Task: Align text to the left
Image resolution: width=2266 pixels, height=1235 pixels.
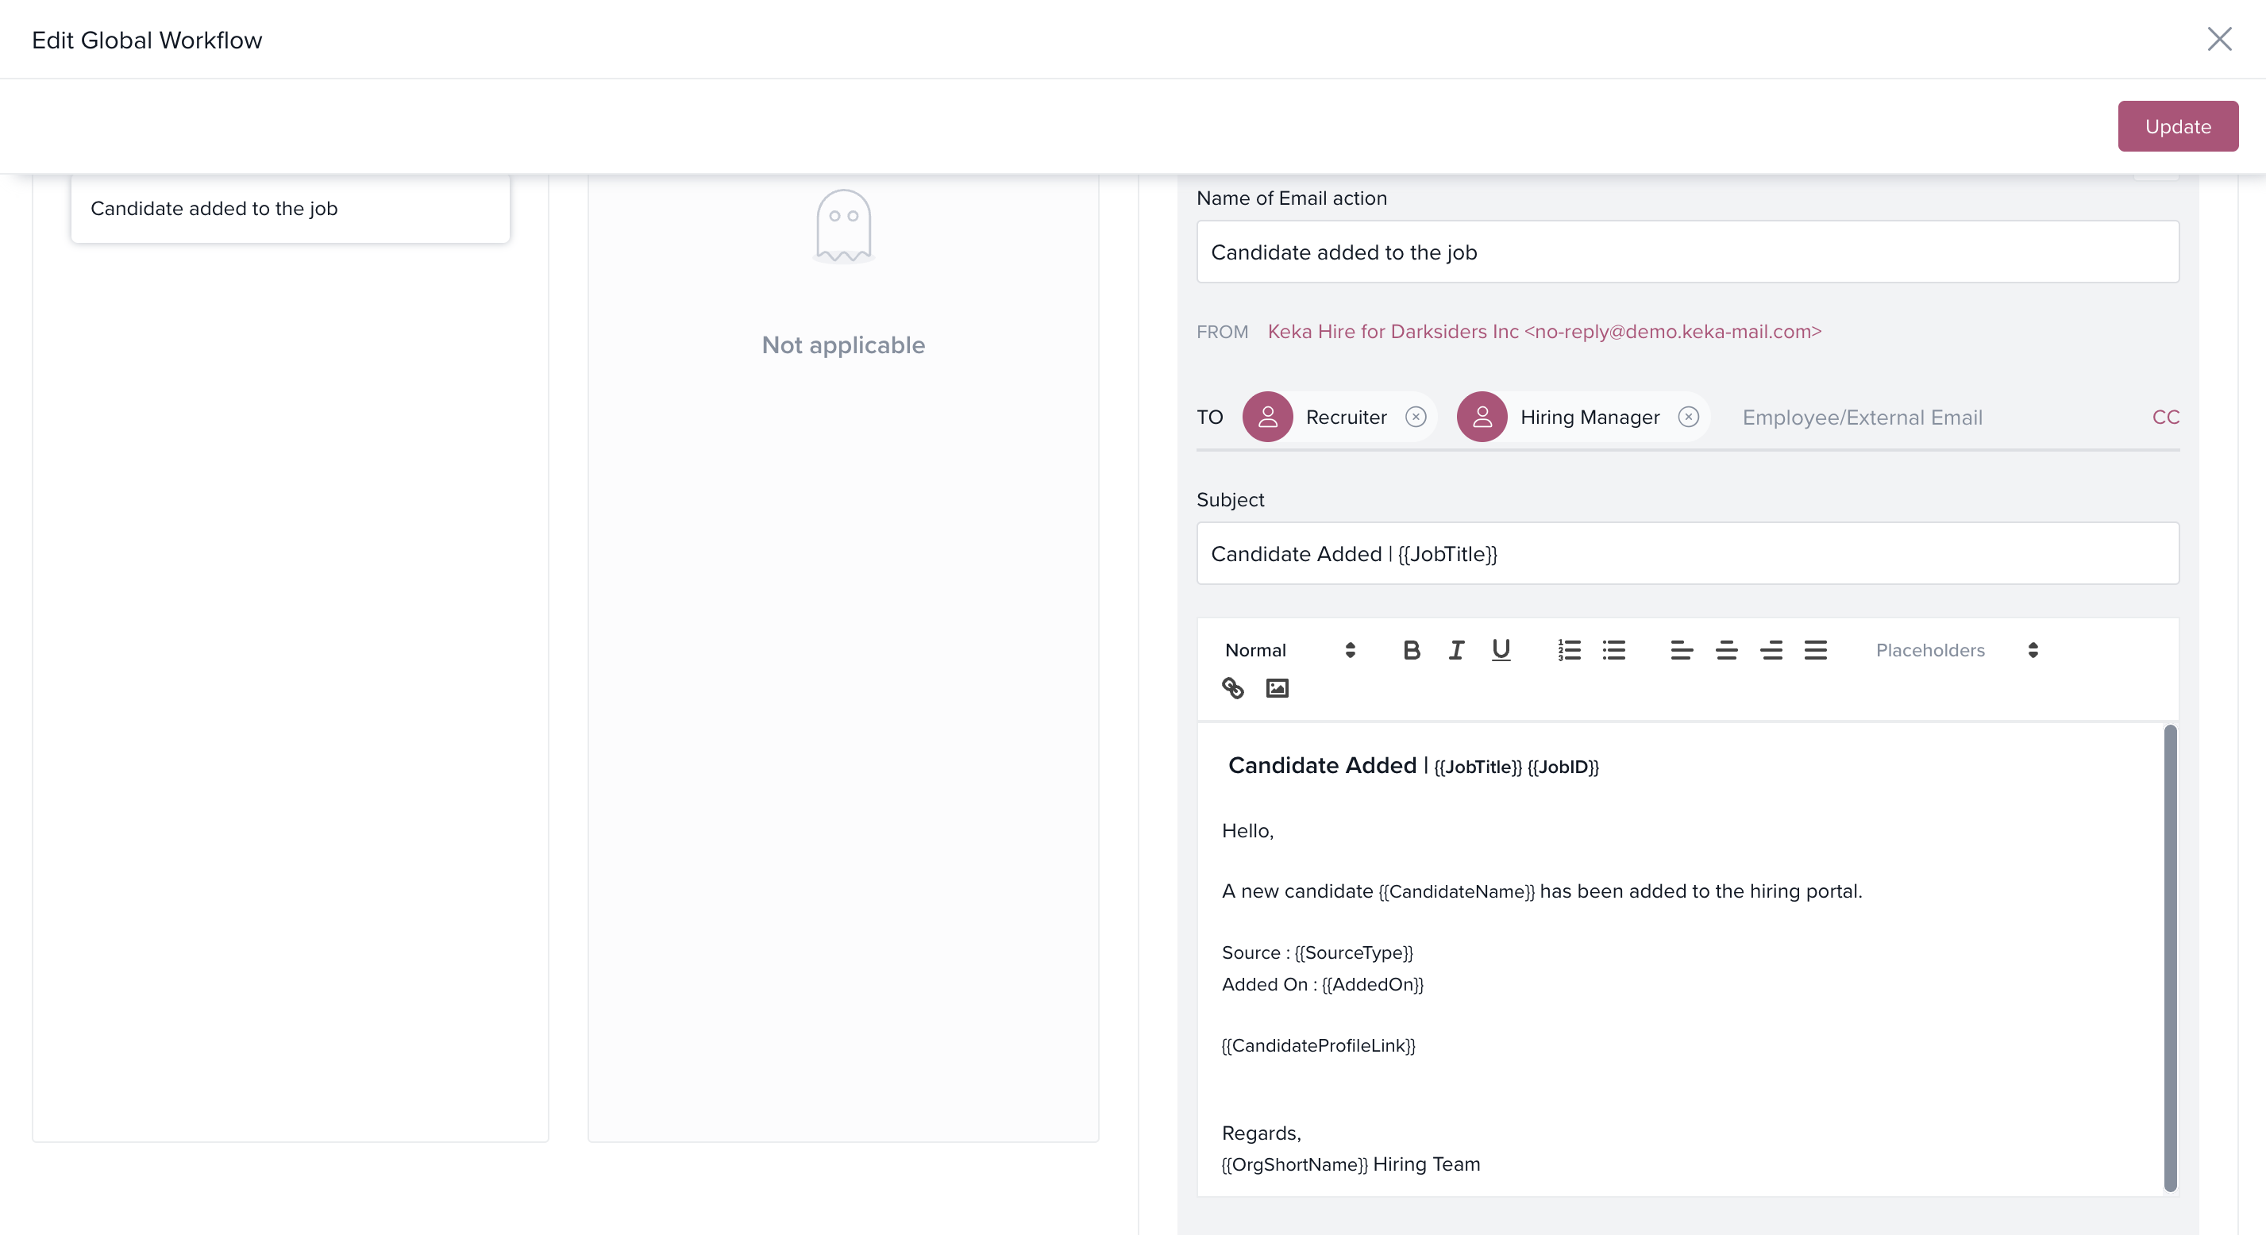Action: tap(1681, 650)
